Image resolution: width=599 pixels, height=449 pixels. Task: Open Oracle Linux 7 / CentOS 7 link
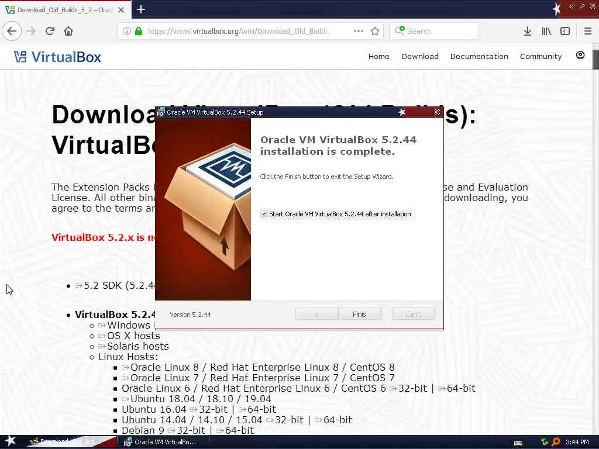click(258, 378)
